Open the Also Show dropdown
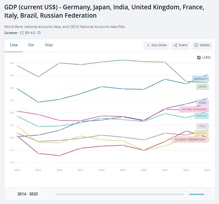The height and width of the screenshot is (204, 219). (x=156, y=45)
